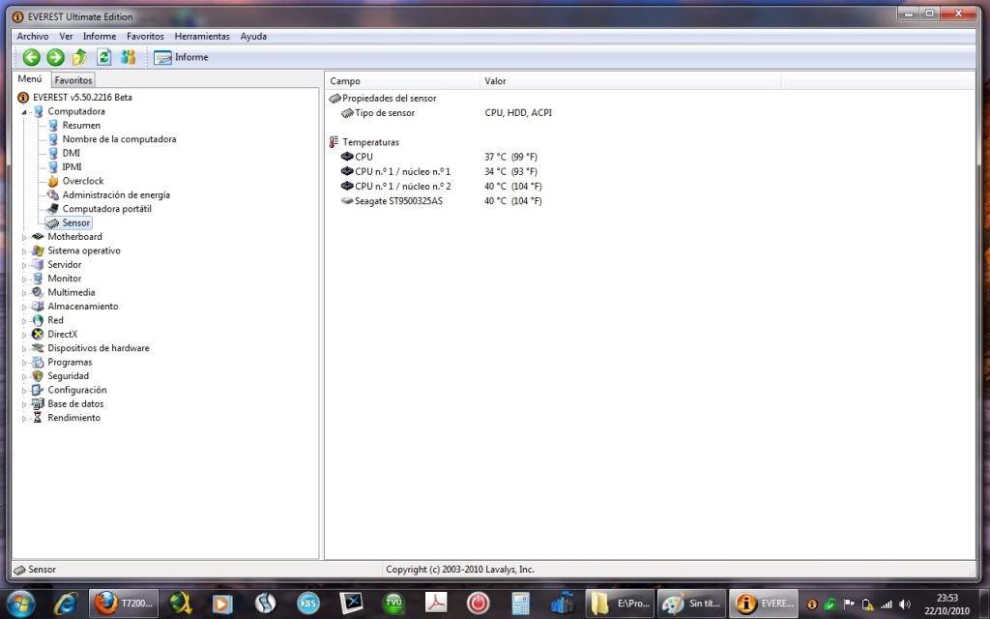Select EVEREST v5.50.2216 Beta root node
The height and width of the screenshot is (619, 990).
click(83, 98)
